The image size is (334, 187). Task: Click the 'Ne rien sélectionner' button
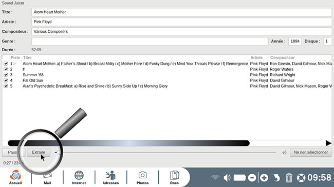point(311,152)
